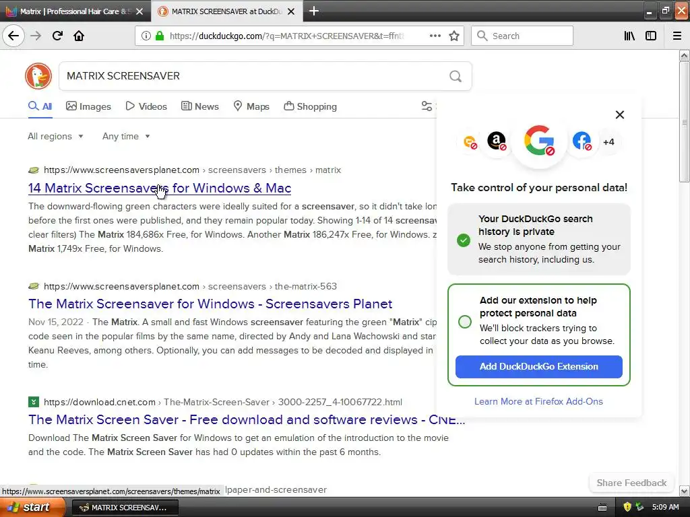690x517 pixels.
Task: Open 14 Matrix Screensavers for Windows & Mac
Action: pos(160,188)
